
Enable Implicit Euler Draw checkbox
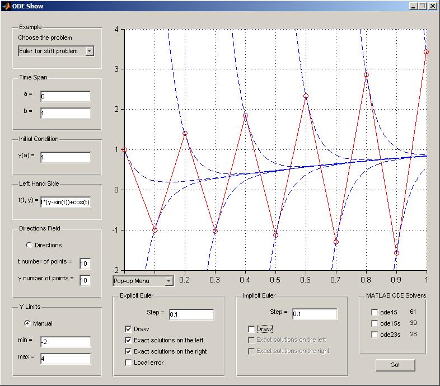(251, 329)
